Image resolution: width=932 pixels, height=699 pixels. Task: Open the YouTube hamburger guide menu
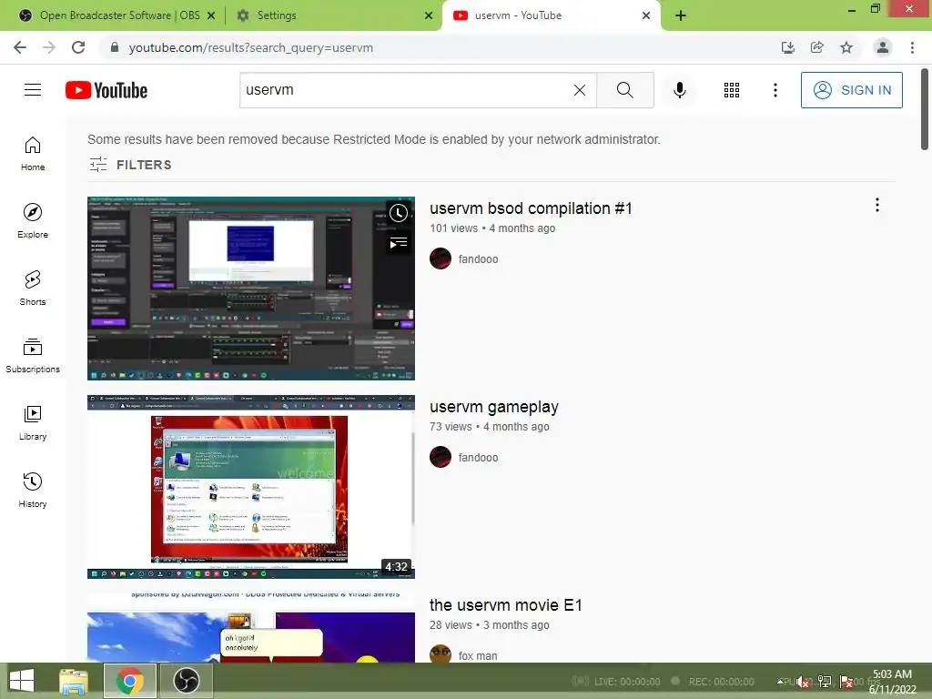pyautogui.click(x=33, y=90)
